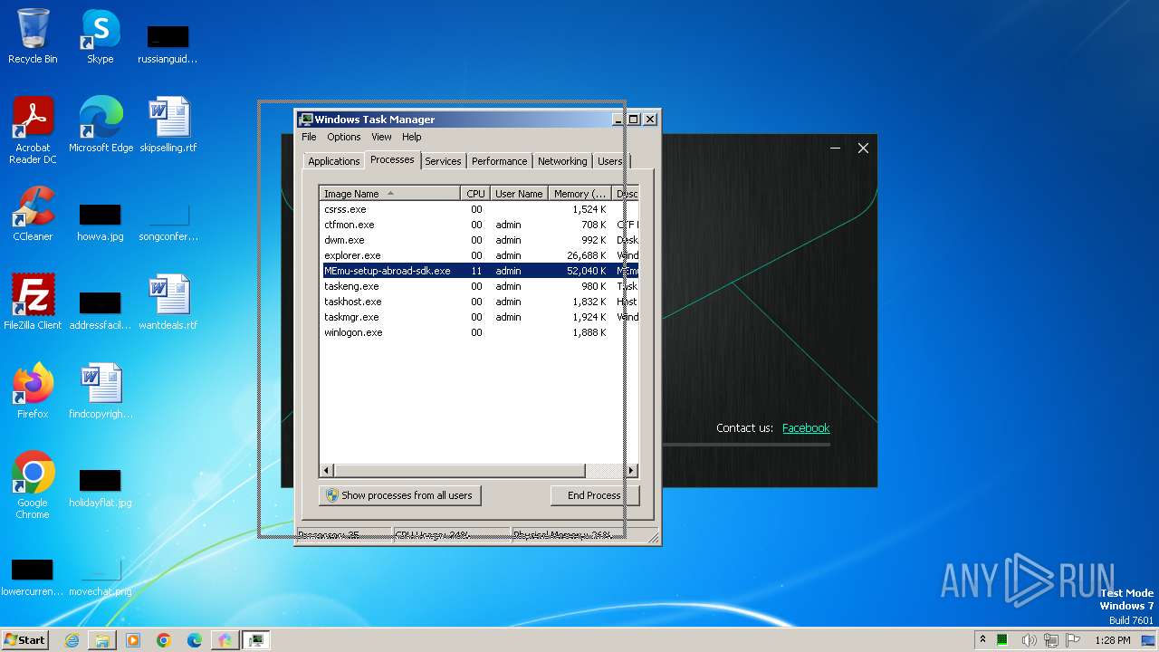Click Show processes from all users
1159x652 pixels.
tap(399, 495)
